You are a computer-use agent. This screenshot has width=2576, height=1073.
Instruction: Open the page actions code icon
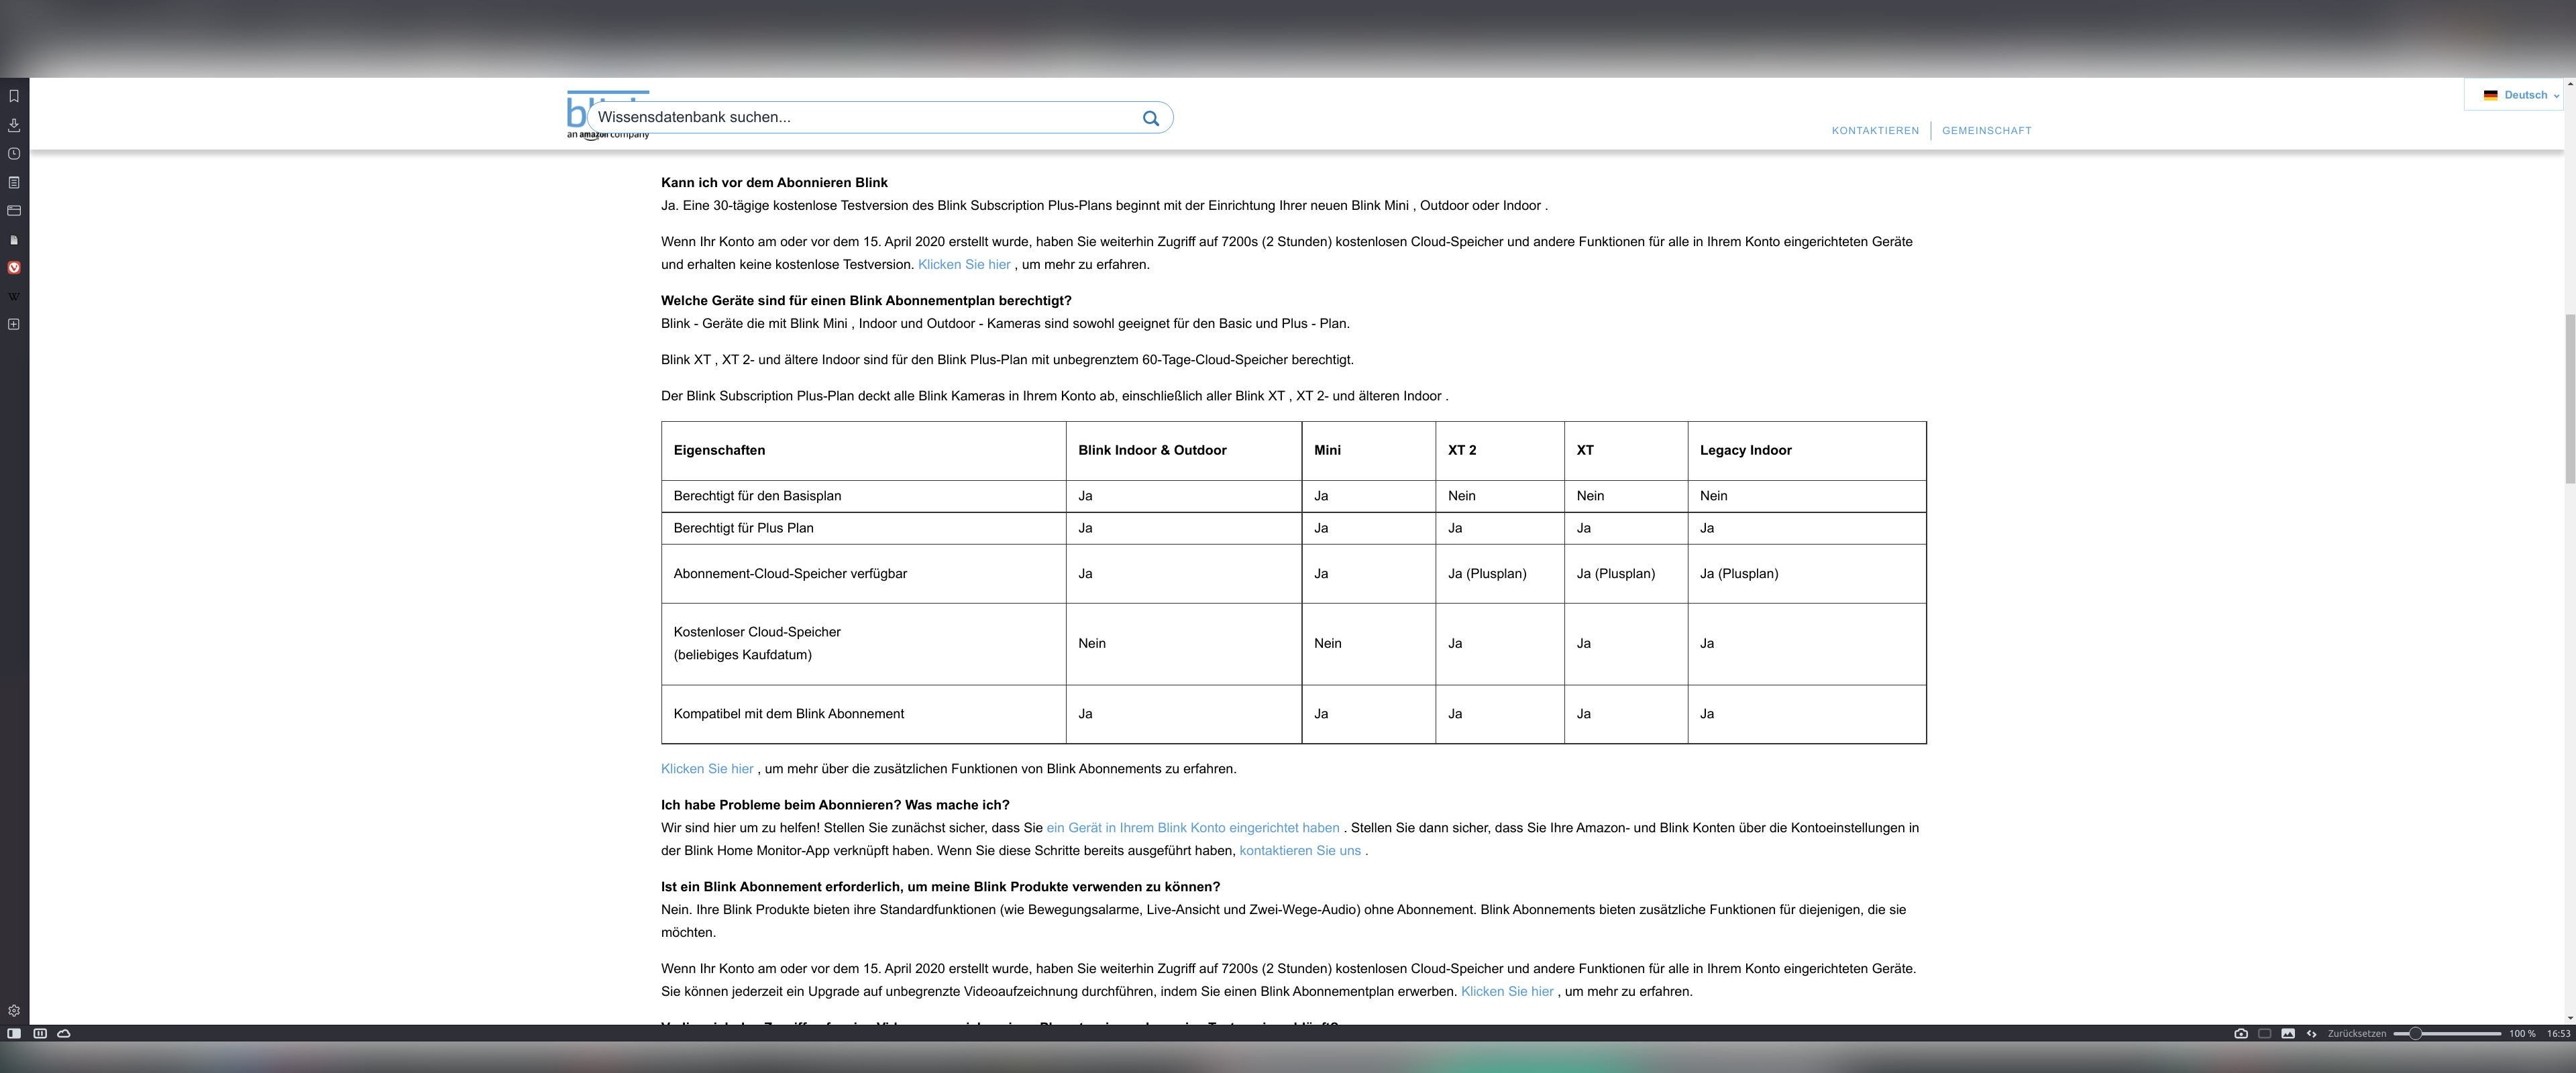click(x=2311, y=1034)
